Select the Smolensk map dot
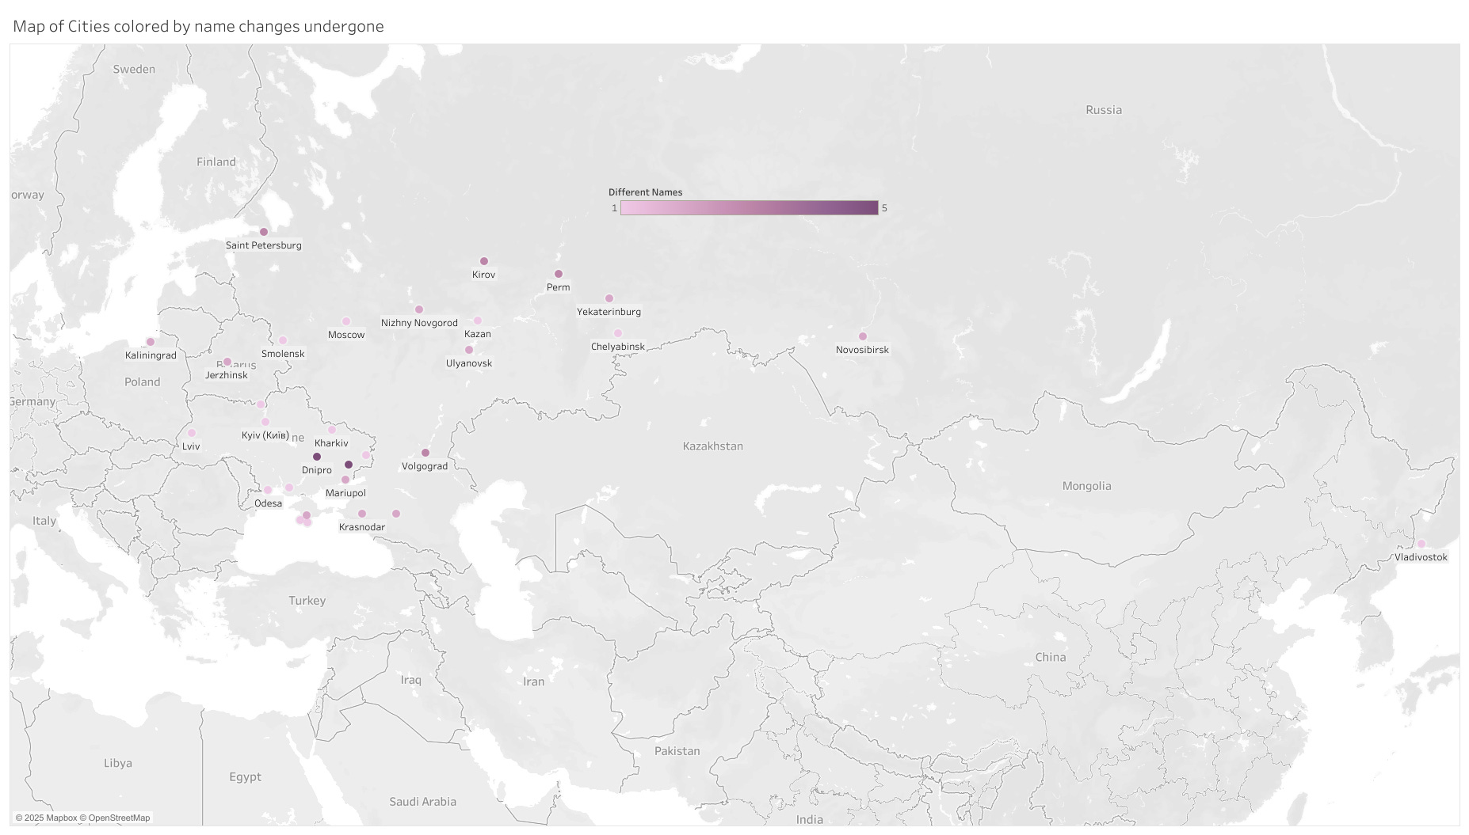Image resolution: width=1469 pixels, height=835 pixels. click(x=283, y=340)
